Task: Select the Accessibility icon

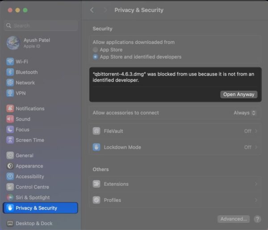Action: [x=10, y=176]
